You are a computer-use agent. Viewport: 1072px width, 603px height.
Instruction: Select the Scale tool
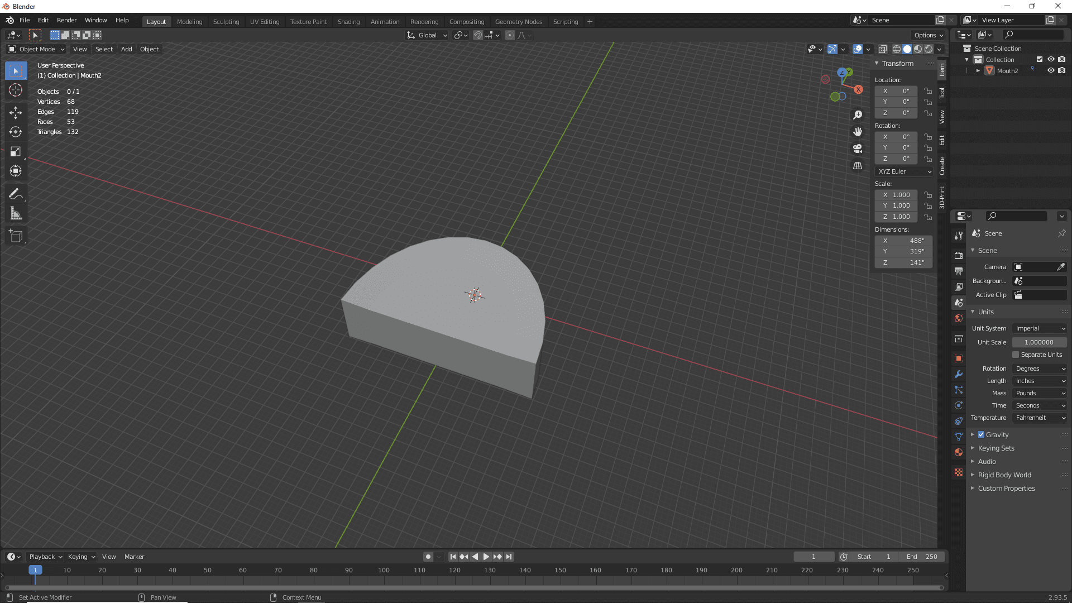pyautogui.click(x=16, y=152)
